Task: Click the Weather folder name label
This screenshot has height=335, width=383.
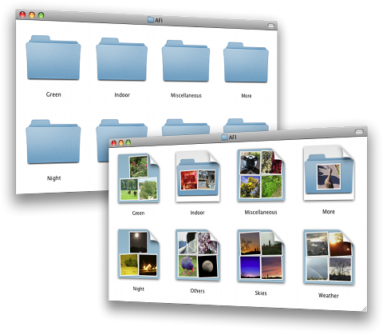Action: point(329,295)
